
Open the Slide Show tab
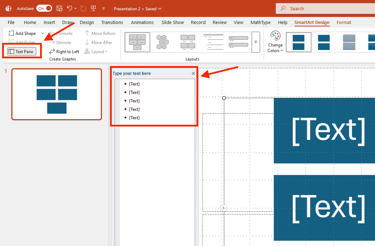(x=173, y=22)
